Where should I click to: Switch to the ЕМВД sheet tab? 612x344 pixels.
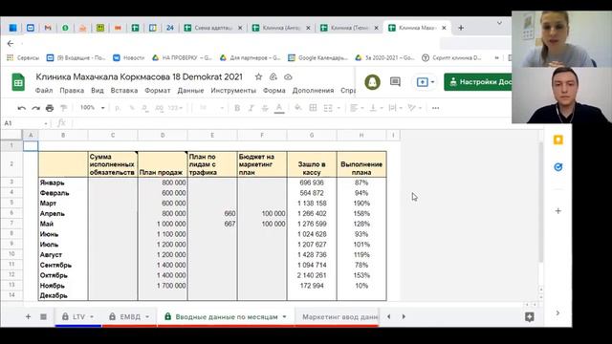coord(130,316)
